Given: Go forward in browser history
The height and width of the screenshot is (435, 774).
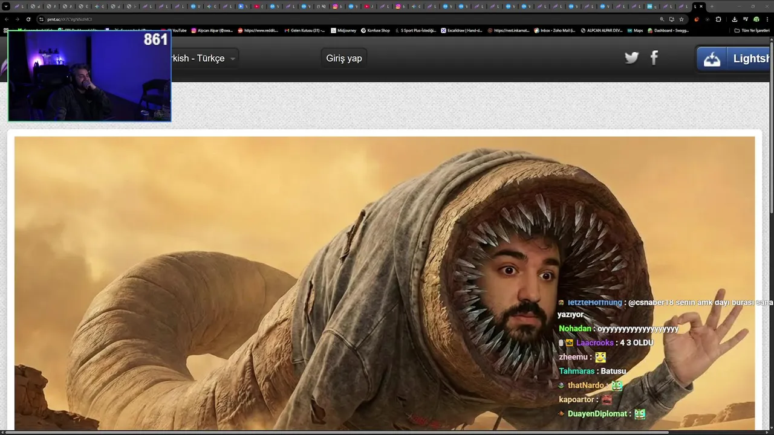Looking at the screenshot, I should (18, 19).
